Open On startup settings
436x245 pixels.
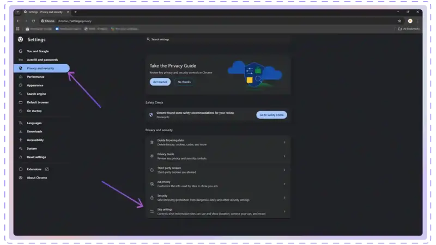(x=34, y=111)
